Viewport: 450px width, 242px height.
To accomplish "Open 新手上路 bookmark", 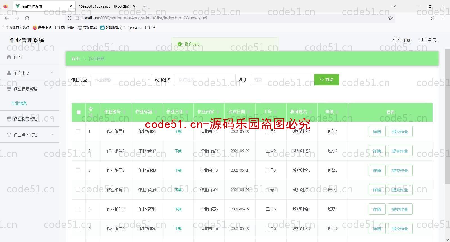I will pos(42,28).
